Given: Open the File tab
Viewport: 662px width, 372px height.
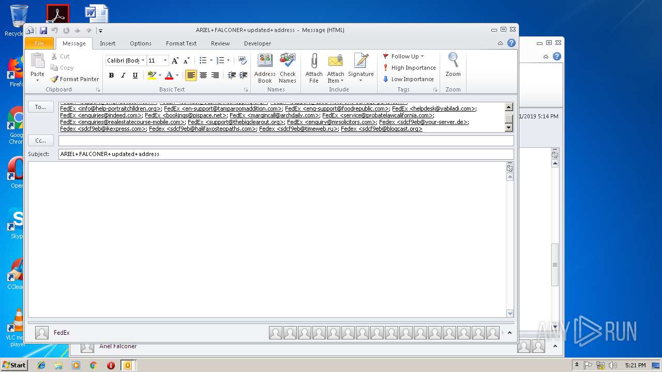Looking at the screenshot, I should [x=39, y=43].
